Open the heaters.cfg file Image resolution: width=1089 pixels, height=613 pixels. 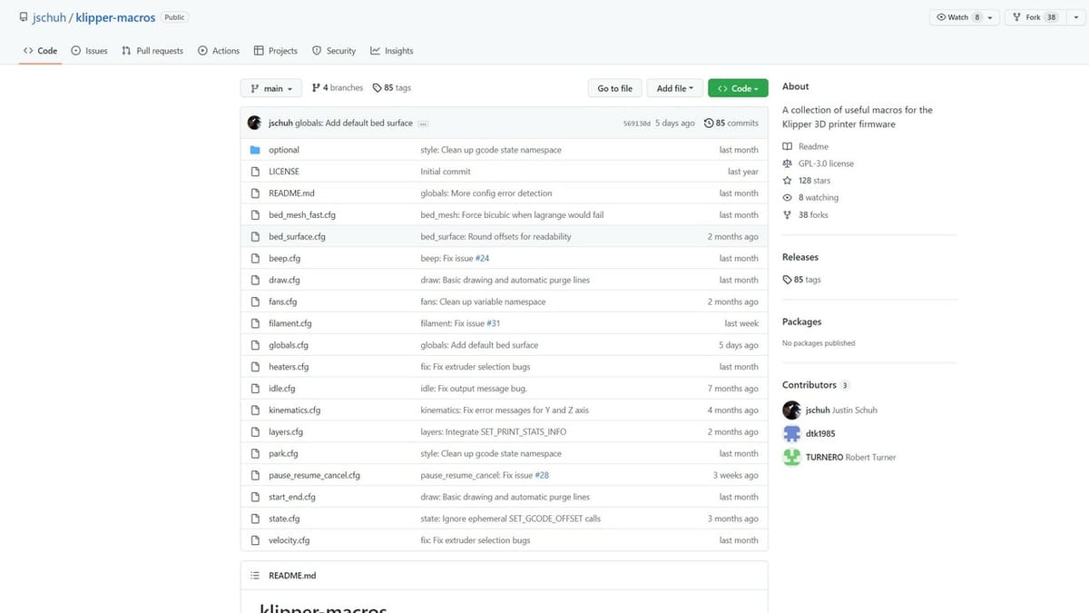[x=289, y=367]
